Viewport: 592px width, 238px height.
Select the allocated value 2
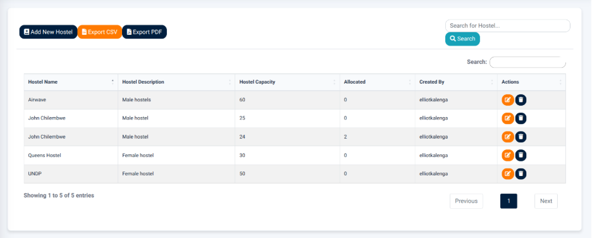tap(345, 137)
